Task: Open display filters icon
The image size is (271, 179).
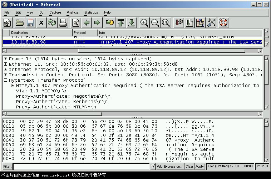Action: coord(189,22)
